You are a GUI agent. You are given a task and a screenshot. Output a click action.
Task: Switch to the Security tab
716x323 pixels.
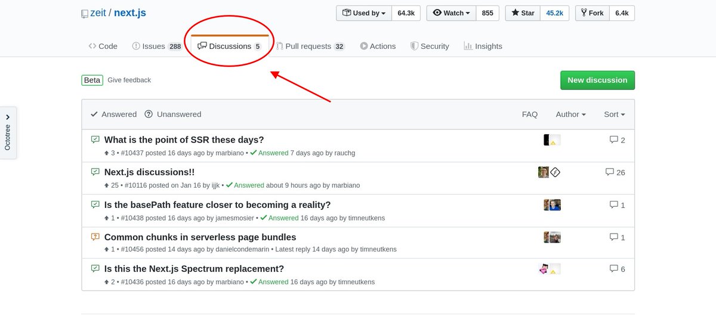point(430,46)
